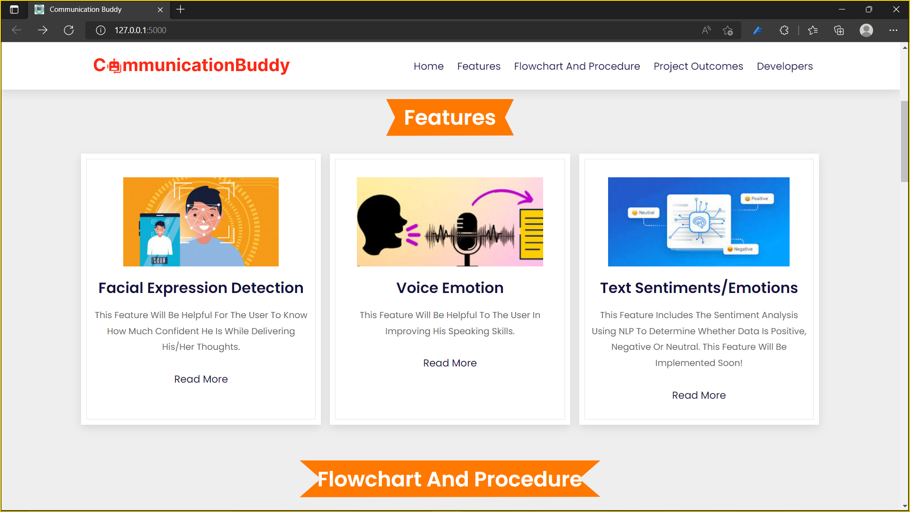Open the tab actions menu icon
The image size is (910, 512).
click(14, 9)
